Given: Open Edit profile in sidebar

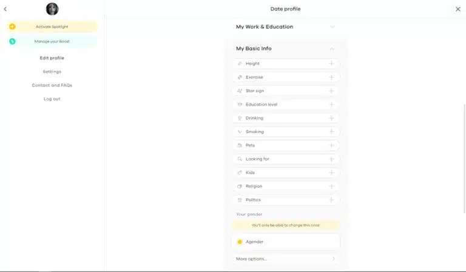Looking at the screenshot, I should [x=52, y=58].
